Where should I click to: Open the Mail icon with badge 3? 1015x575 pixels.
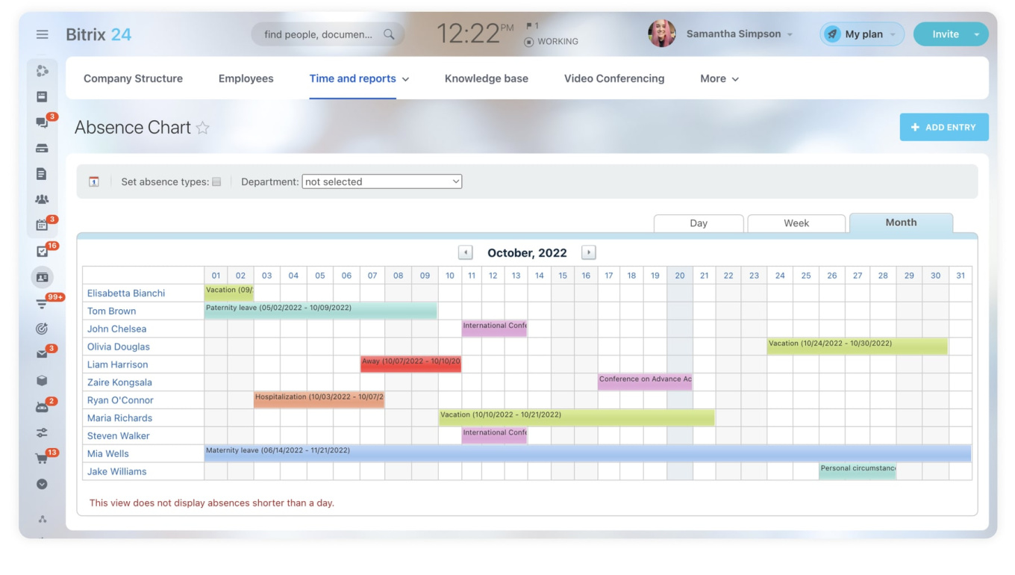43,355
